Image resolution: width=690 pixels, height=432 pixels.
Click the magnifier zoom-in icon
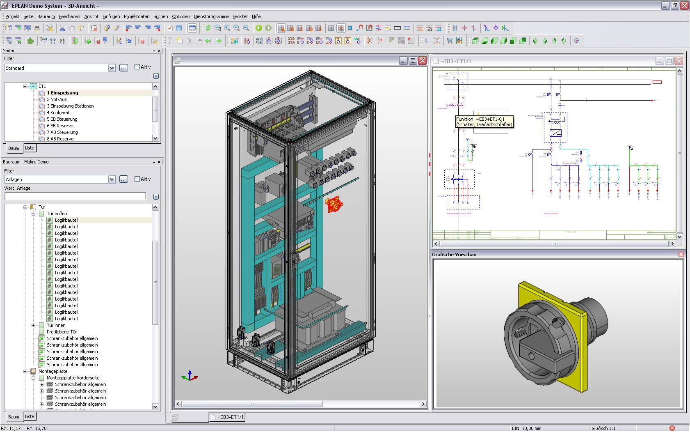(x=227, y=28)
